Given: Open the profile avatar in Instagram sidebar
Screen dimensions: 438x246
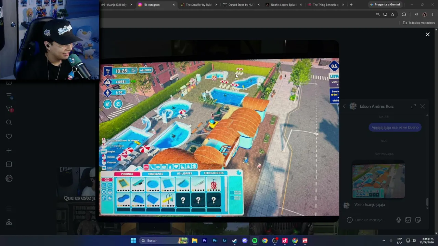Looking at the screenshot, I should [9, 178].
